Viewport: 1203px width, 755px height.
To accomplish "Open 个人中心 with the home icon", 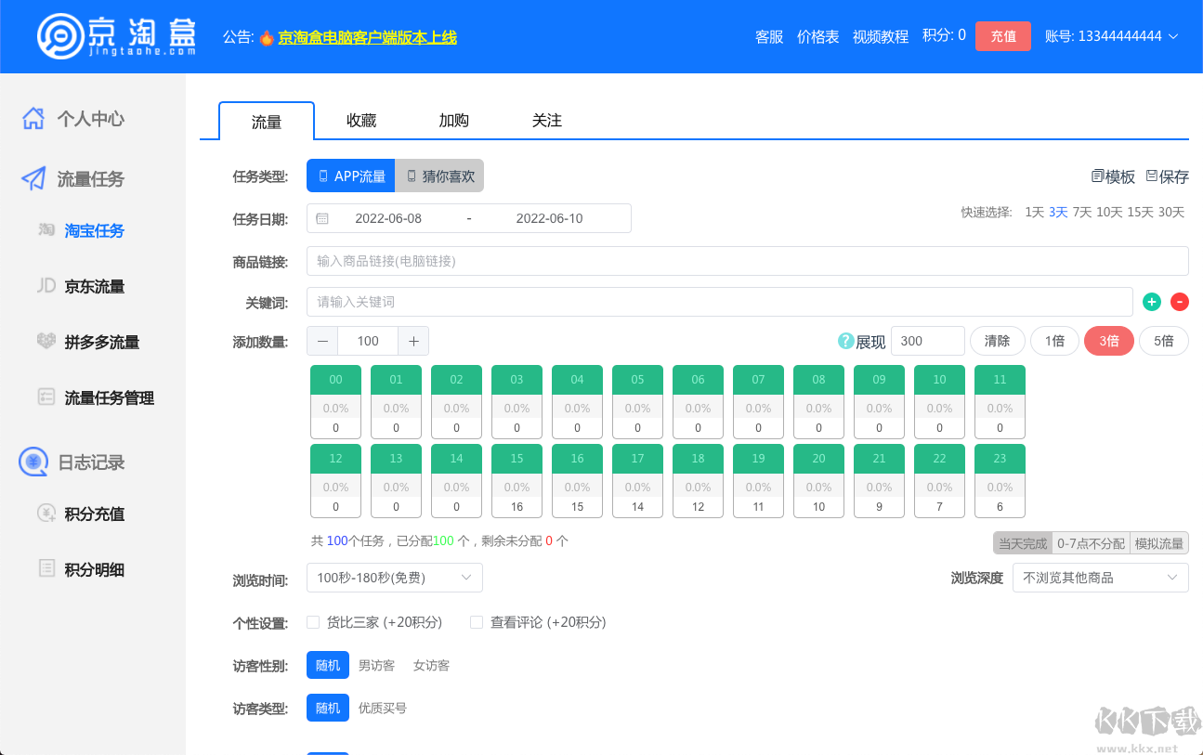I will pyautogui.click(x=33, y=119).
